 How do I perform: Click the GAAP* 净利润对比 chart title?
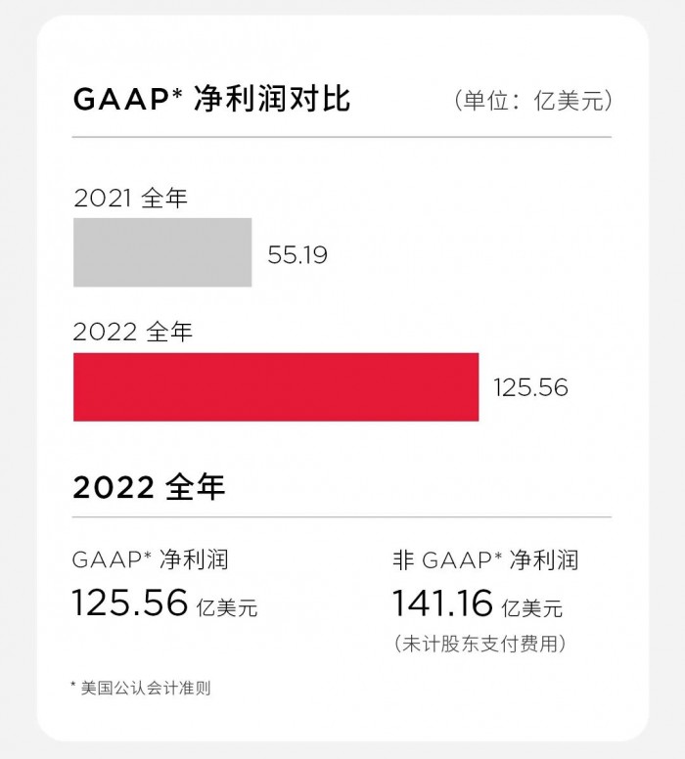click(211, 99)
